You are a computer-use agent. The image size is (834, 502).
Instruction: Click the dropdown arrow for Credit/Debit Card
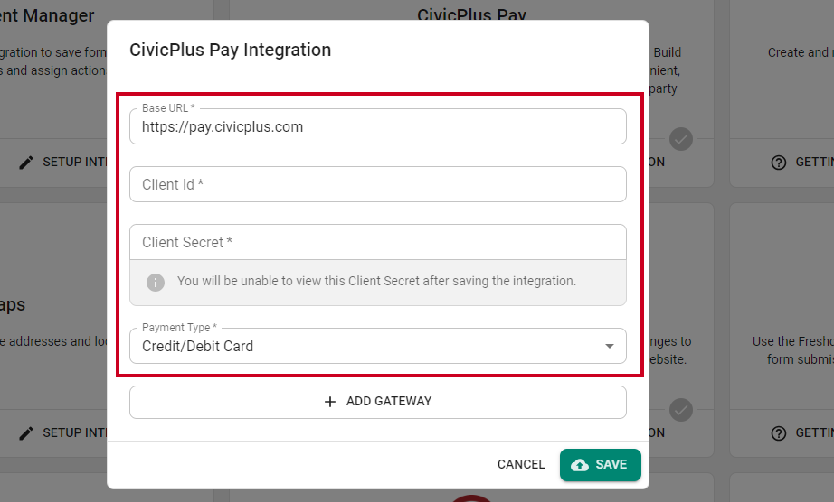point(610,346)
